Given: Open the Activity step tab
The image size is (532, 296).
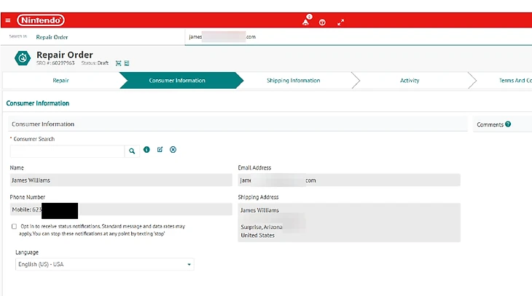Looking at the screenshot, I should 410,81.
